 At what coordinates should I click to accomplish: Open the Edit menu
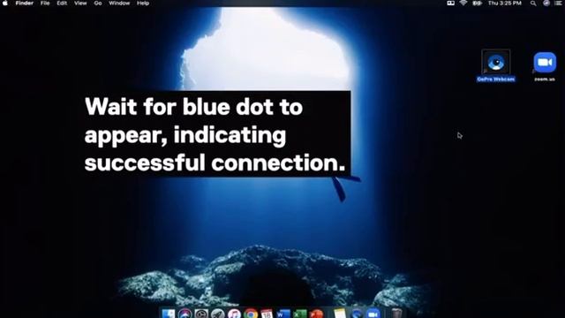pos(62,3)
